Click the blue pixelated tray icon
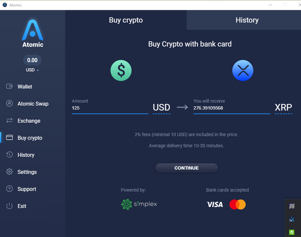Image resolution: width=301 pixels, height=237 pixels. [292, 219]
